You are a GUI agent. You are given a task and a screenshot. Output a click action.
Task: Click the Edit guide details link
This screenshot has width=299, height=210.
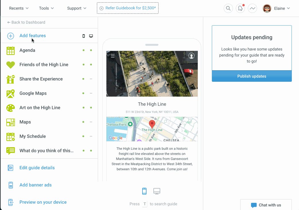[37, 168]
